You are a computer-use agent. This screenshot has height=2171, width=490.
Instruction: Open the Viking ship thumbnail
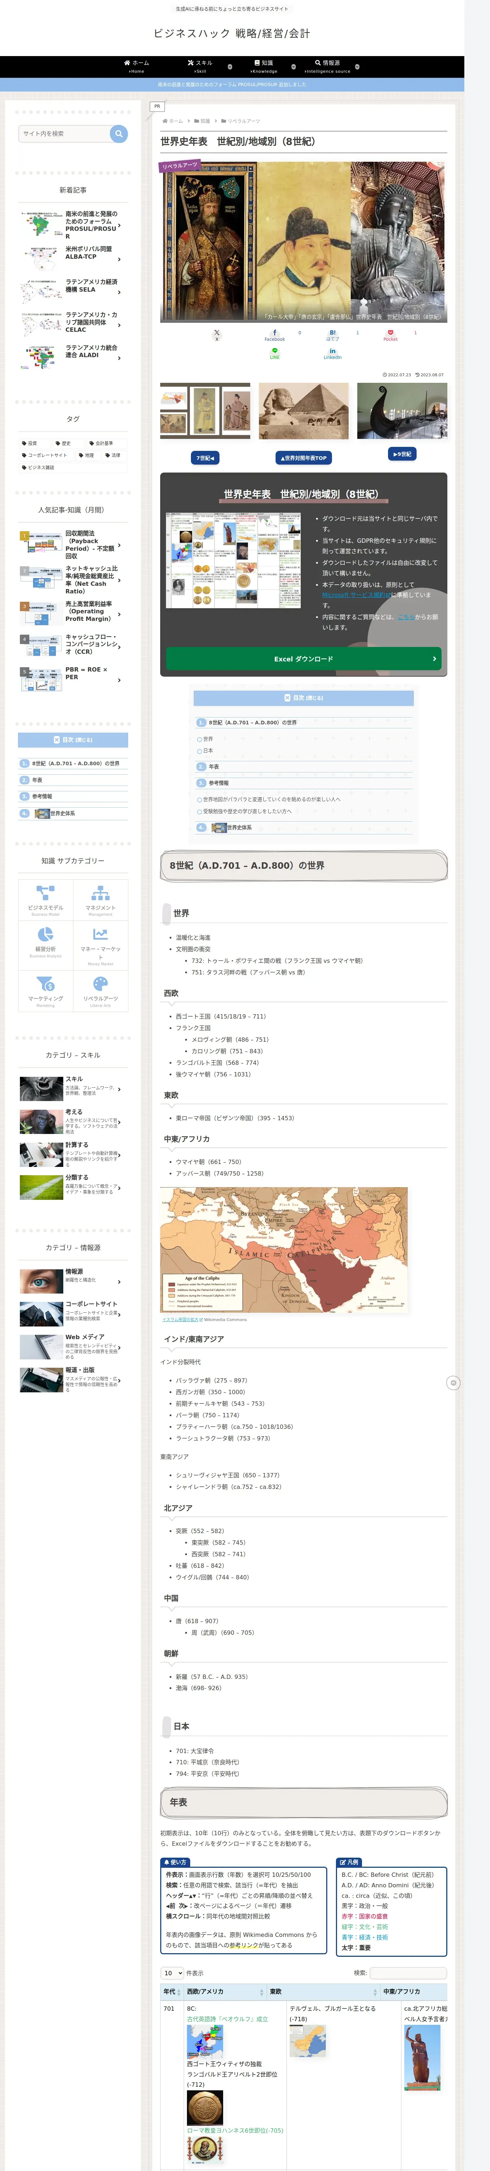402,411
